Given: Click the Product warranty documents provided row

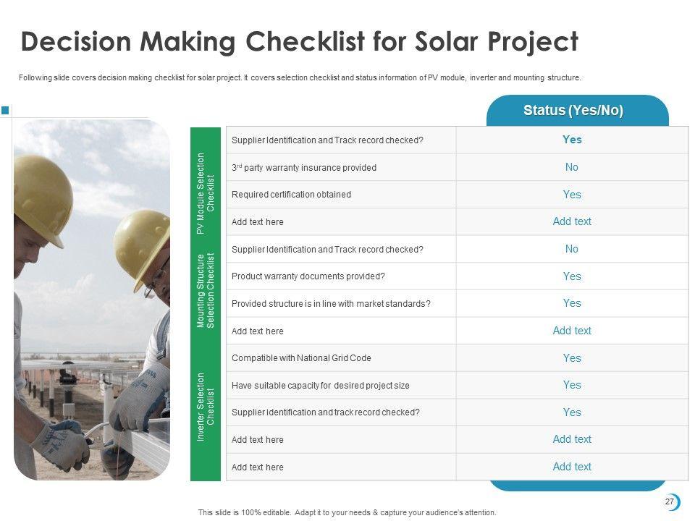Looking at the screenshot, I should click(x=308, y=276).
